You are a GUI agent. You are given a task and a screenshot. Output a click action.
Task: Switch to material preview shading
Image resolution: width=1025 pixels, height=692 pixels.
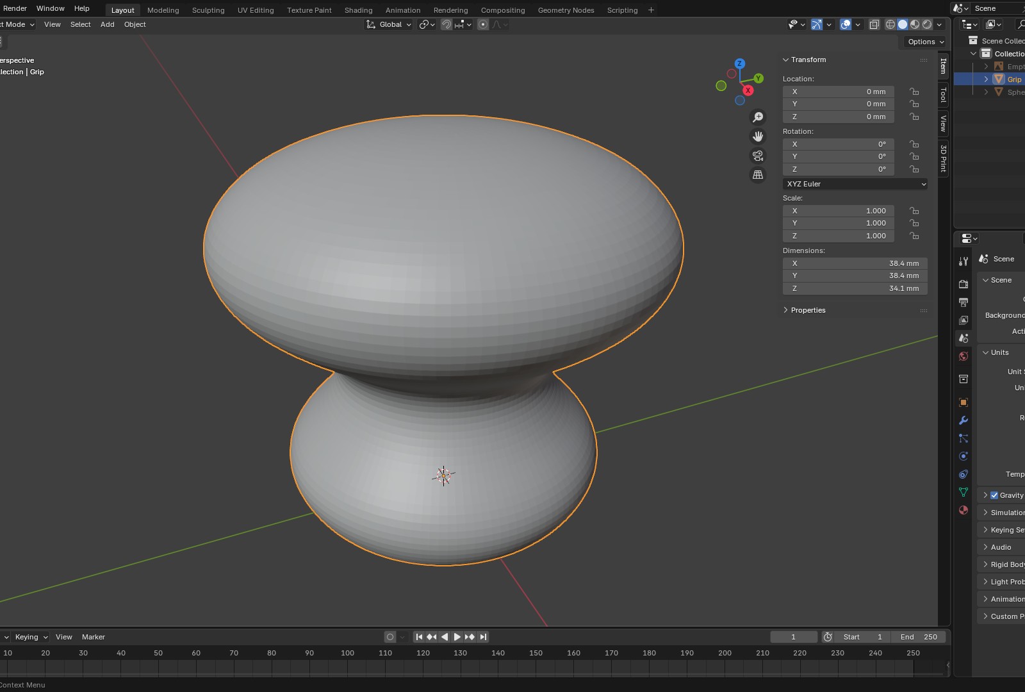(x=915, y=24)
